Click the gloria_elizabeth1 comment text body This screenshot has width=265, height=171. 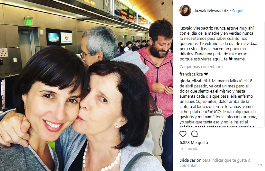(x=218, y=103)
